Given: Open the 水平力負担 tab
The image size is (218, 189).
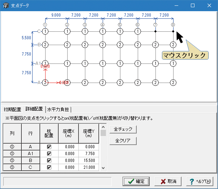Looking at the screenshot, I should (58, 110).
